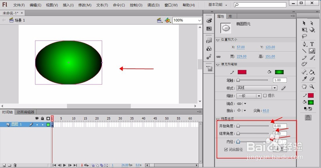This screenshot has width=321, height=168.
Task: Open the Edit Symbols menu icon
Action: tap(168, 20)
